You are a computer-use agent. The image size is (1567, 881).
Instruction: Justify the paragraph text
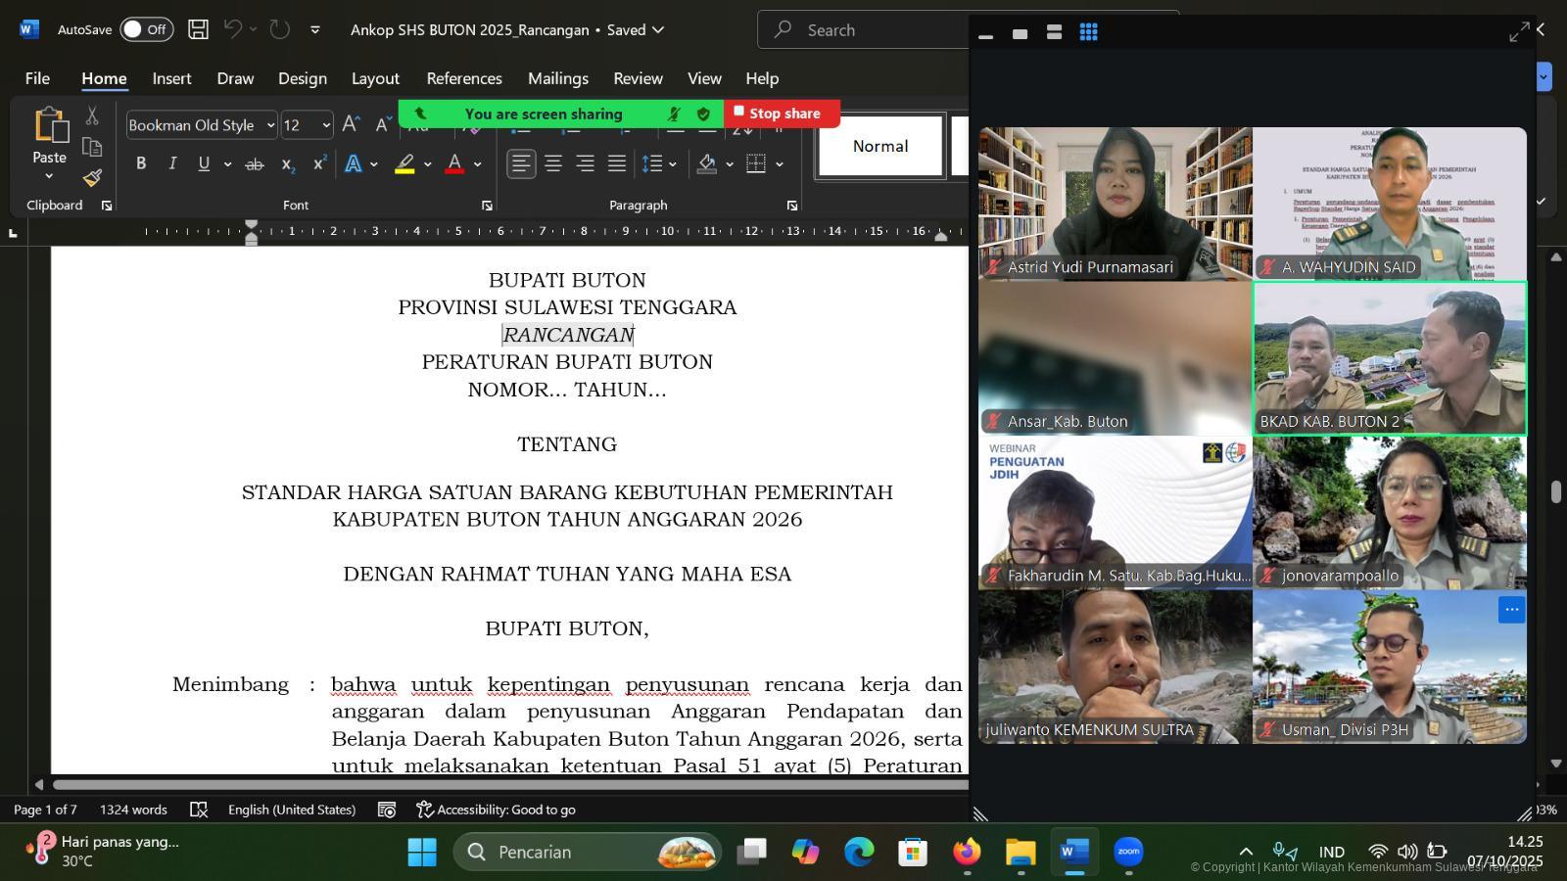[x=616, y=163]
